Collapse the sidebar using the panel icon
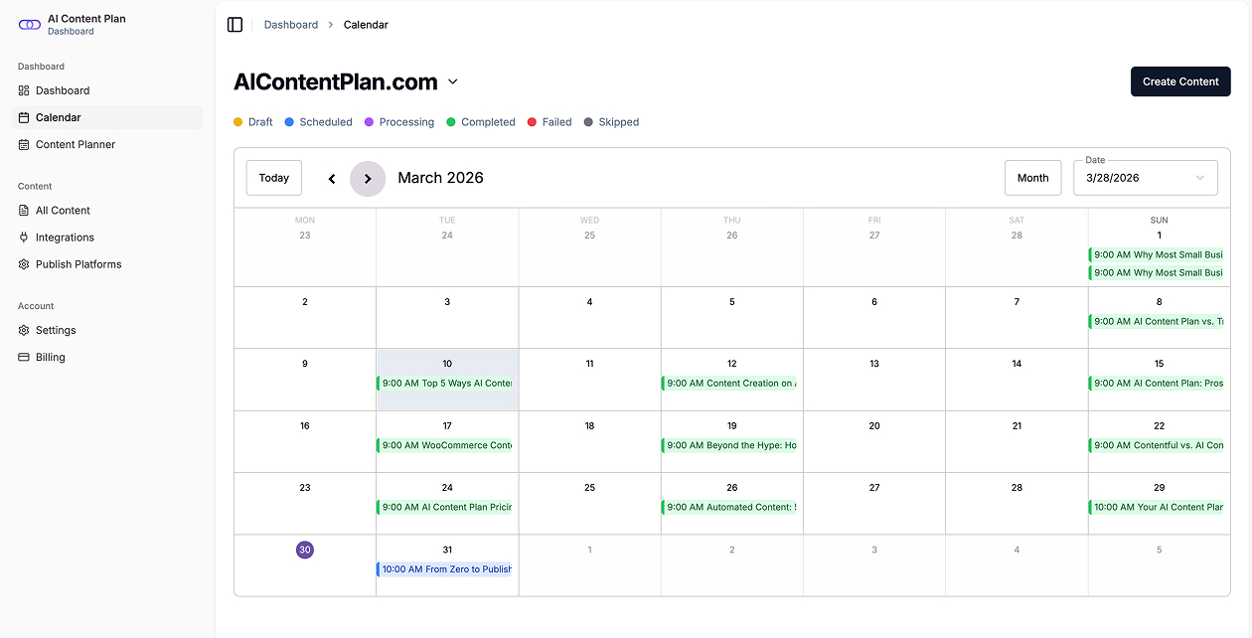This screenshot has width=1252, height=638. pos(235,24)
